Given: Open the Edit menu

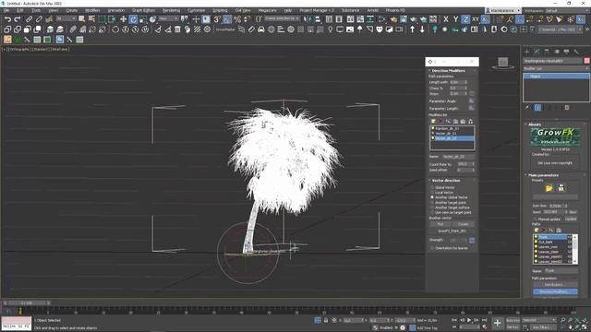Looking at the screenshot, I should (20, 10).
